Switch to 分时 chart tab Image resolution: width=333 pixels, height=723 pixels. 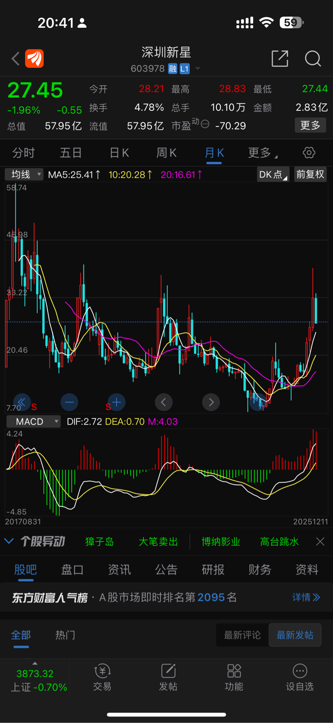[x=23, y=153]
